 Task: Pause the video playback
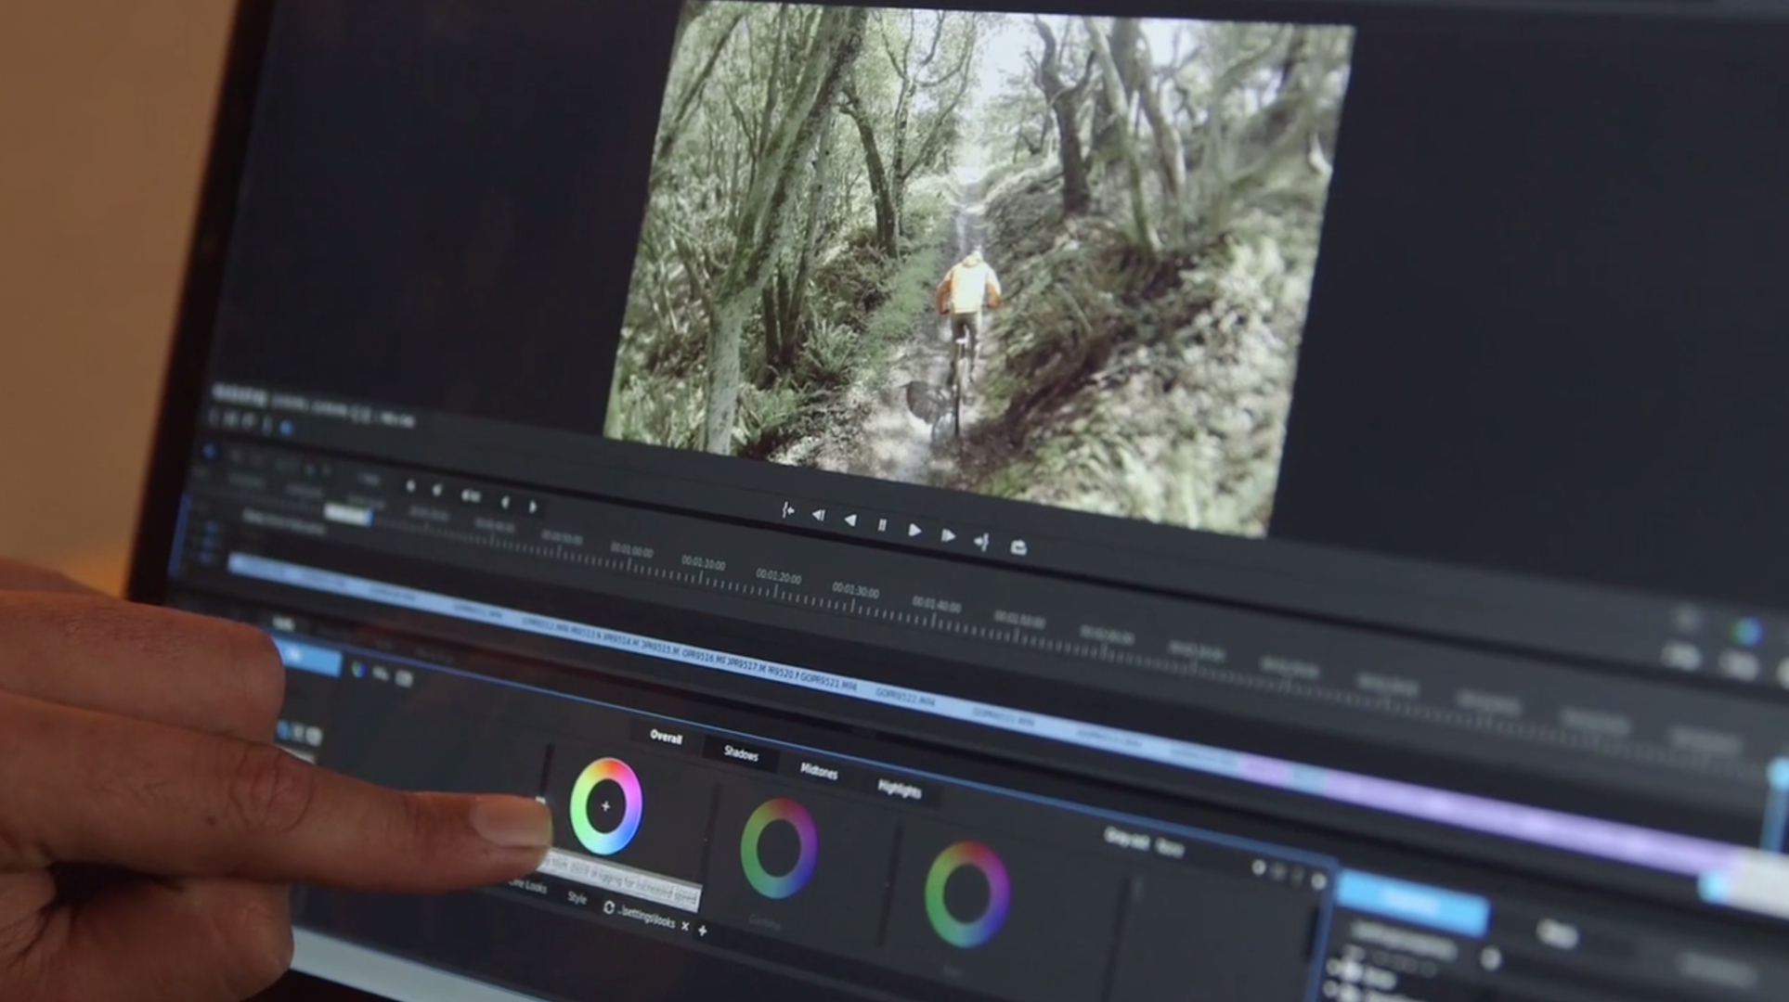tap(881, 525)
